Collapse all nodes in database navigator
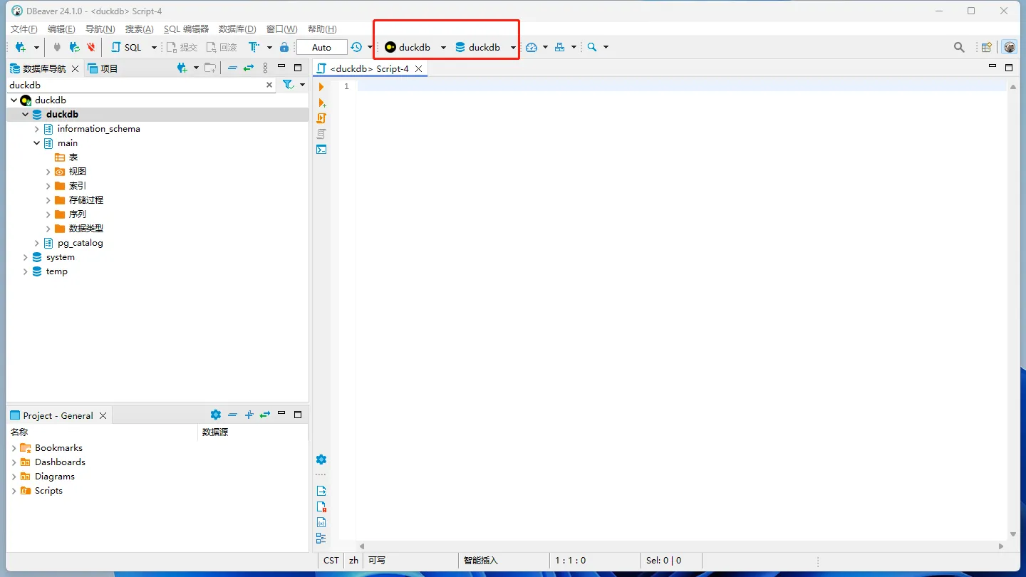 click(x=232, y=68)
